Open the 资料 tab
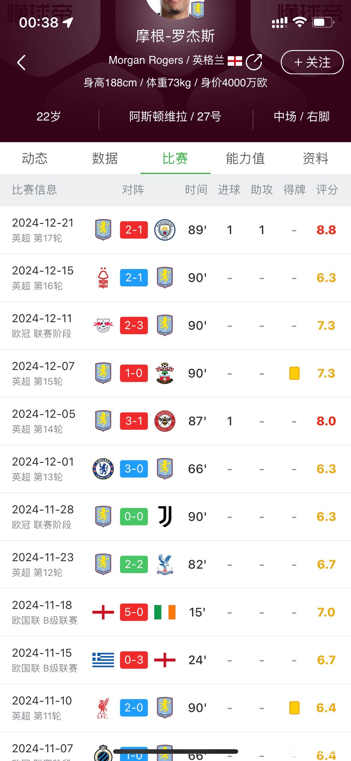This screenshot has height=761, width=351. click(316, 158)
